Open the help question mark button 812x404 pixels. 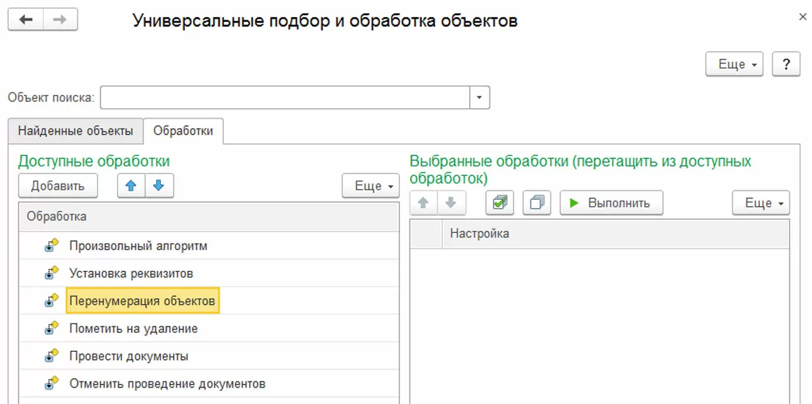click(x=786, y=64)
